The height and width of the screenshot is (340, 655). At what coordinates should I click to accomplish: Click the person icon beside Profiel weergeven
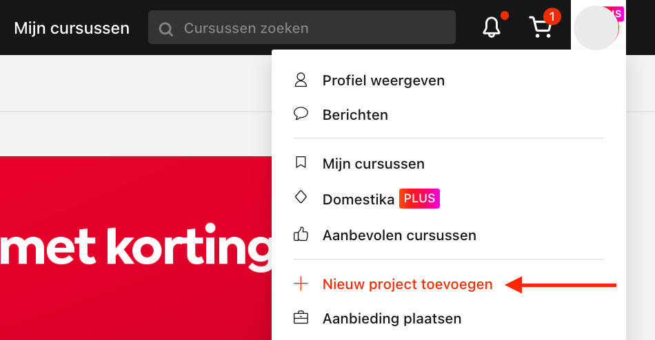click(301, 80)
